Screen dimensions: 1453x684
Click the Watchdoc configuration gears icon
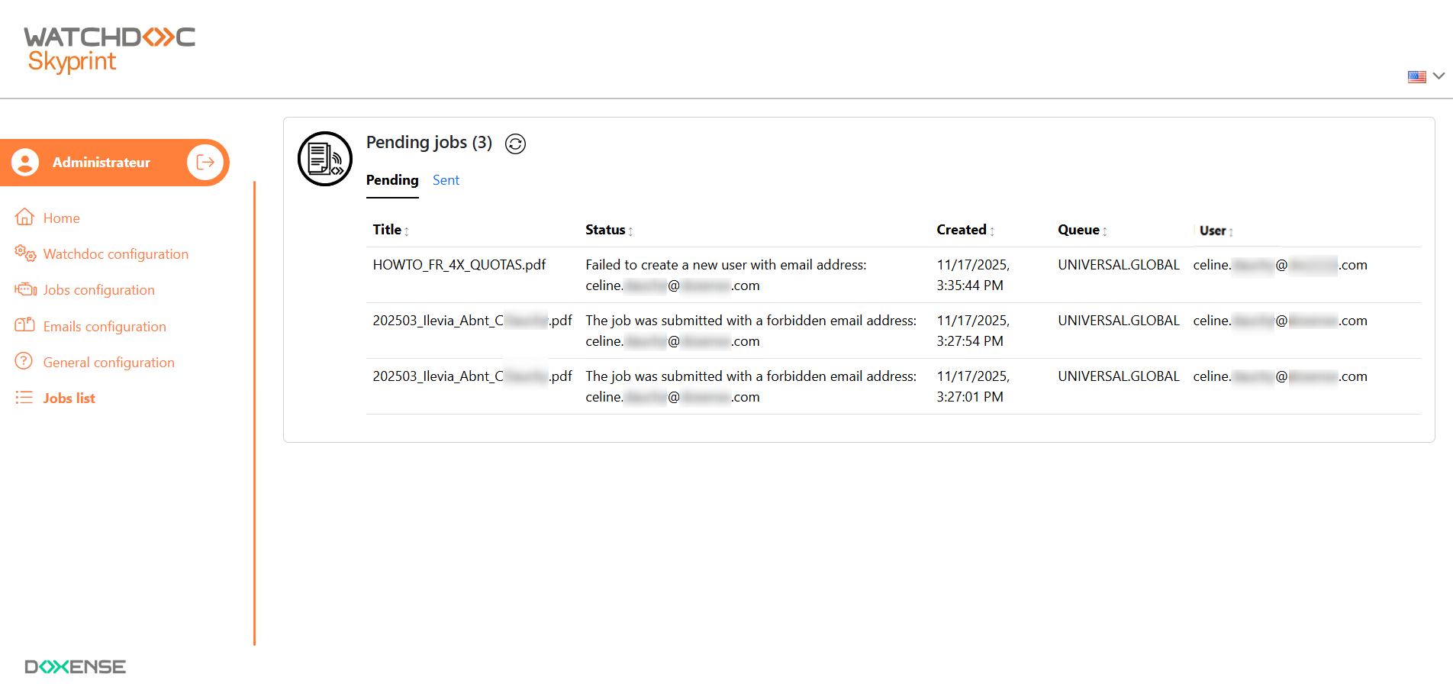point(25,253)
